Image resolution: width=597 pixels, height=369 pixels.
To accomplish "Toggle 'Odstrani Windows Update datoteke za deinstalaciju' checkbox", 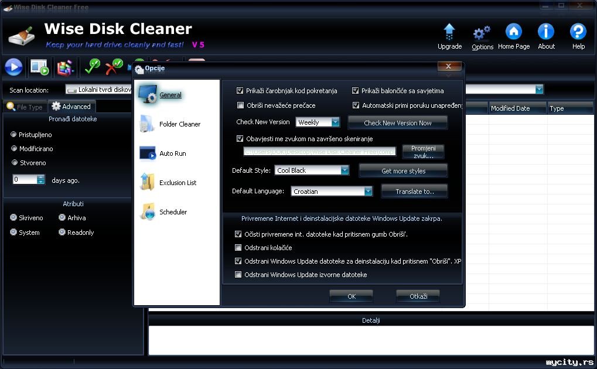I will coord(238,261).
